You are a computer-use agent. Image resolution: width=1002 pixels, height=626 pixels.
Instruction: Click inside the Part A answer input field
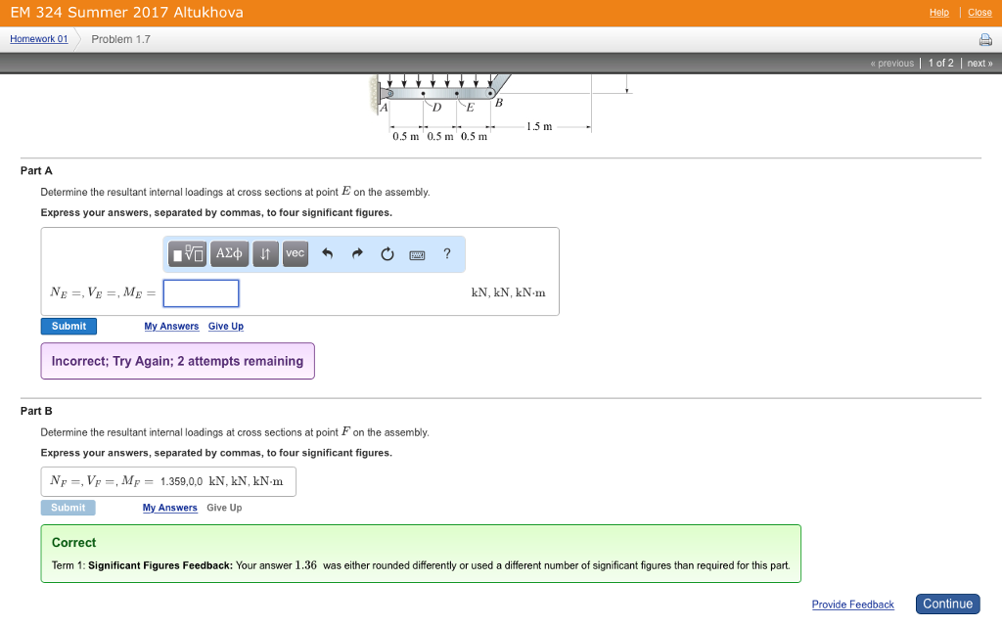click(x=201, y=292)
